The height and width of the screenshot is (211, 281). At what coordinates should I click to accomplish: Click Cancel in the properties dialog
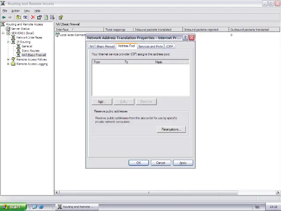[161, 163]
